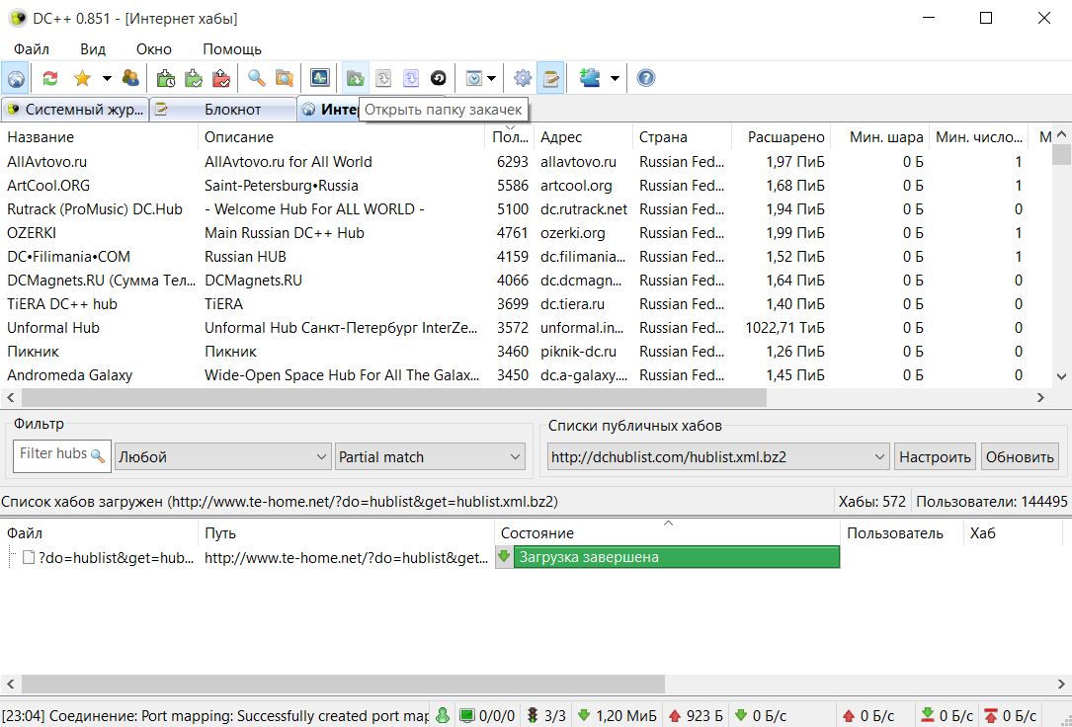Click the dc.rutrack.net address cell
This screenshot has height=727, width=1072.
583,209
